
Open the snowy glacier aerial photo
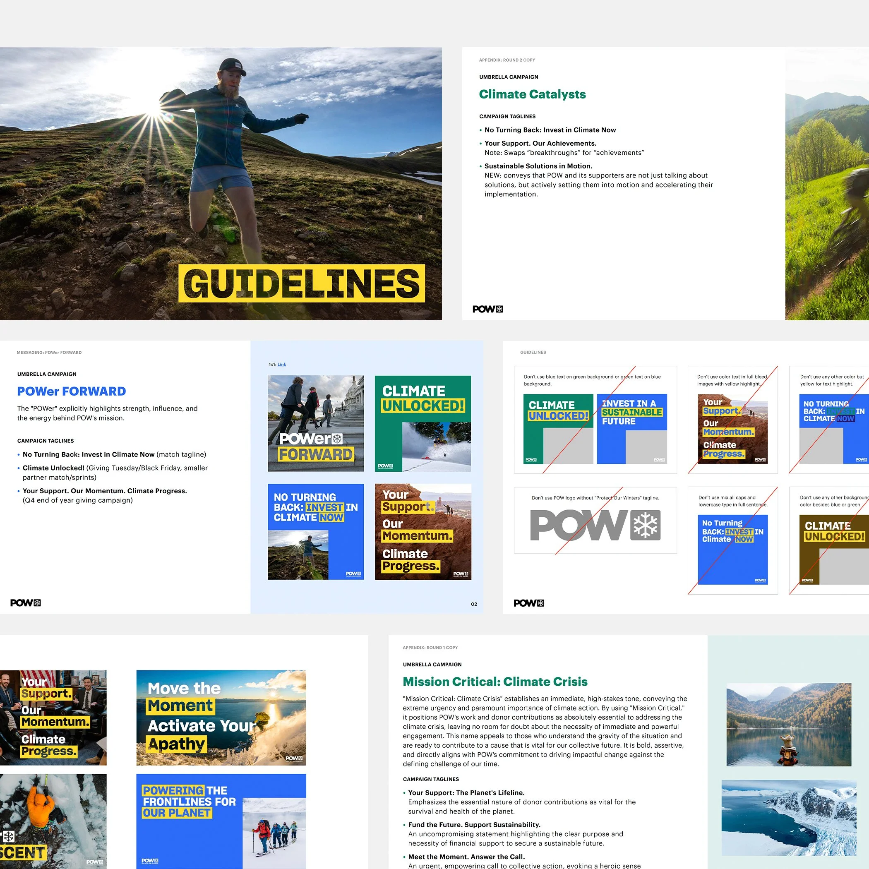pos(789,818)
